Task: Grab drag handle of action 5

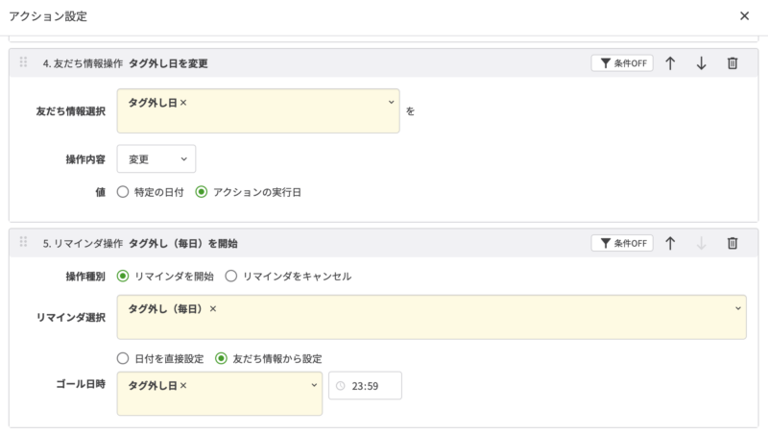Action: pyautogui.click(x=24, y=244)
